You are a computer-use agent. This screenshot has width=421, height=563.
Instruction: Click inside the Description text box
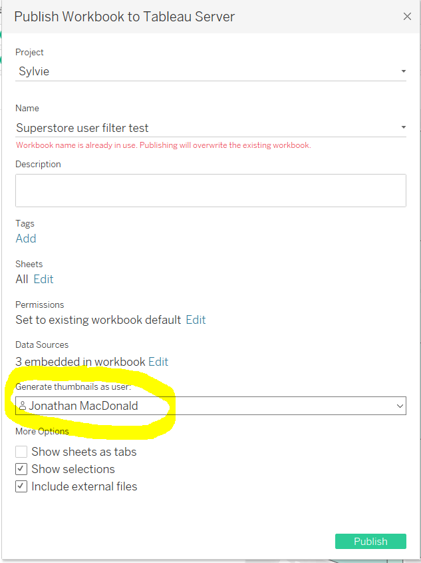click(x=210, y=191)
